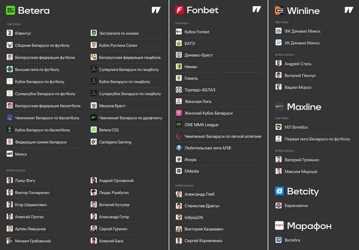This screenshot has width=359, height=250.
Task: Click the green Betera logo icon
Action: pyautogui.click(x=10, y=10)
